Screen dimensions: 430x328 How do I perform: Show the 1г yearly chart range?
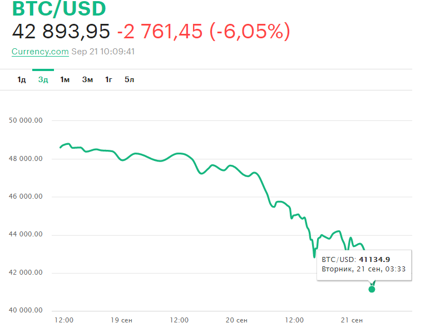[x=108, y=79]
